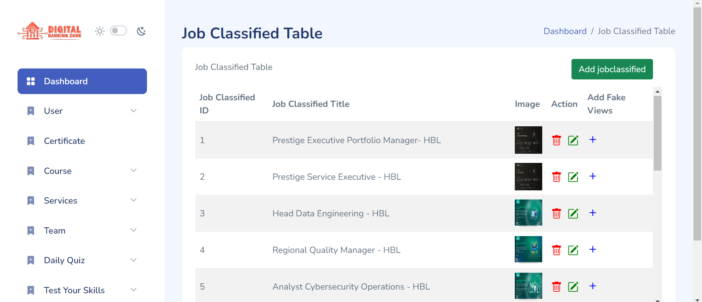Add fake views to Head Data Engineering
The image size is (702, 302).
[593, 213]
